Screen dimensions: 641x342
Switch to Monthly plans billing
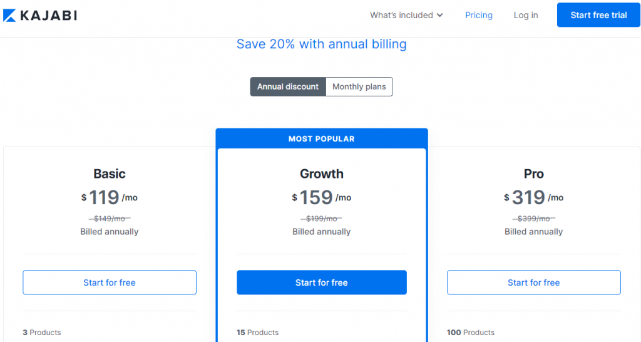click(x=359, y=86)
